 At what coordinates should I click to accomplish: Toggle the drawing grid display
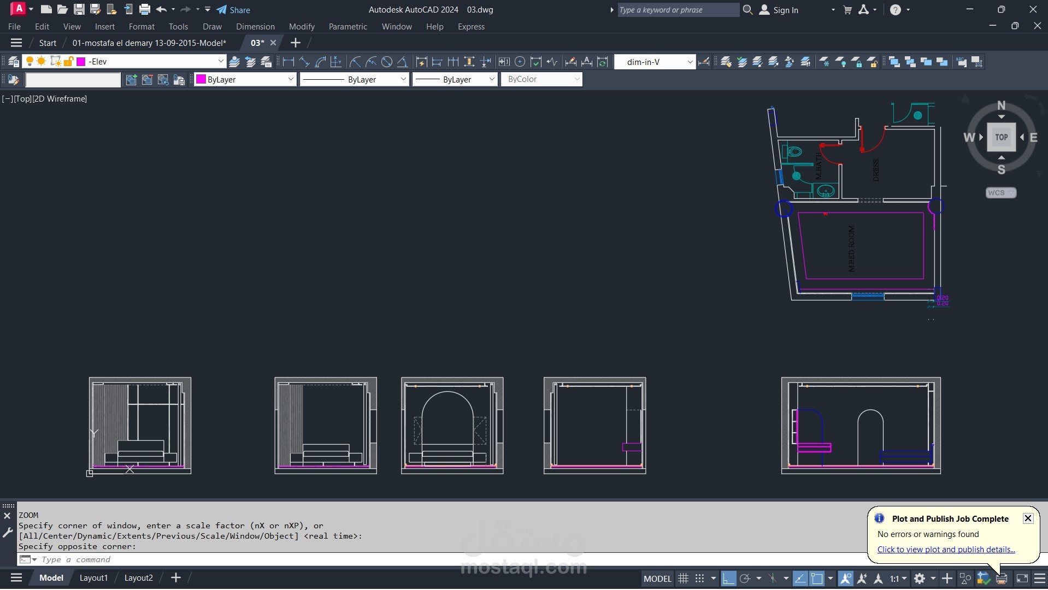(x=683, y=579)
